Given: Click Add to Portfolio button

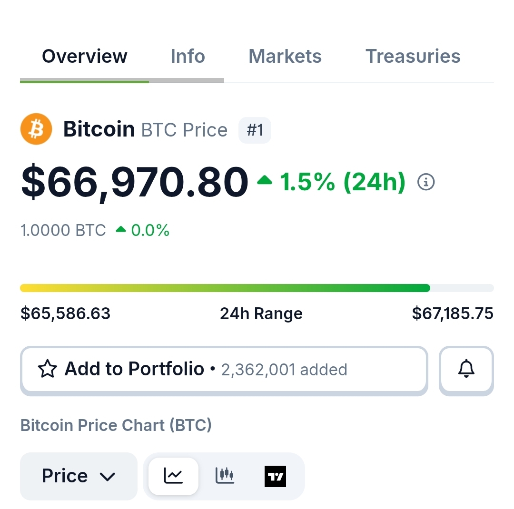Looking at the screenshot, I should pos(224,370).
